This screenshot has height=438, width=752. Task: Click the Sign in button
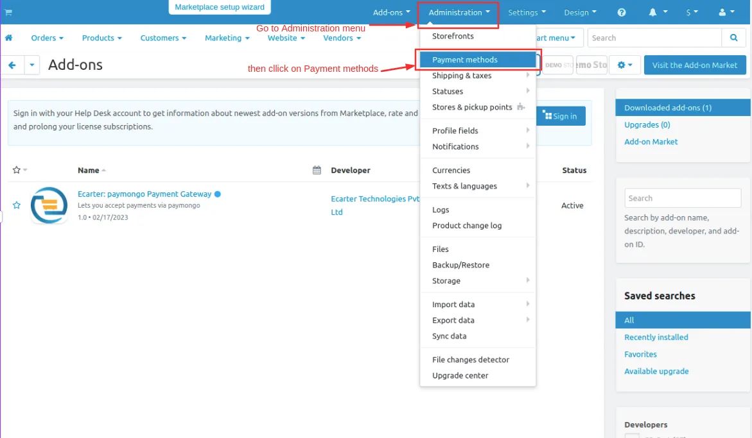[x=560, y=116]
